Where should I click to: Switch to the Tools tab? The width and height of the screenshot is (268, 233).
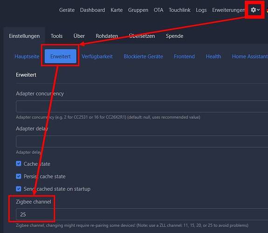[56, 36]
